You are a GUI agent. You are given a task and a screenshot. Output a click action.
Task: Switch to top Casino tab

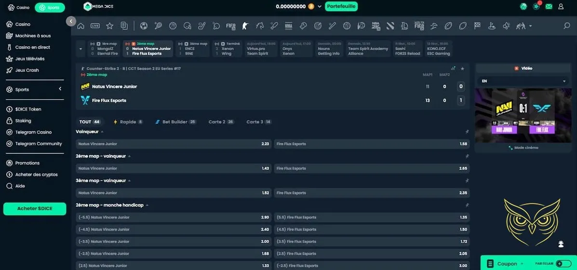click(19, 7)
